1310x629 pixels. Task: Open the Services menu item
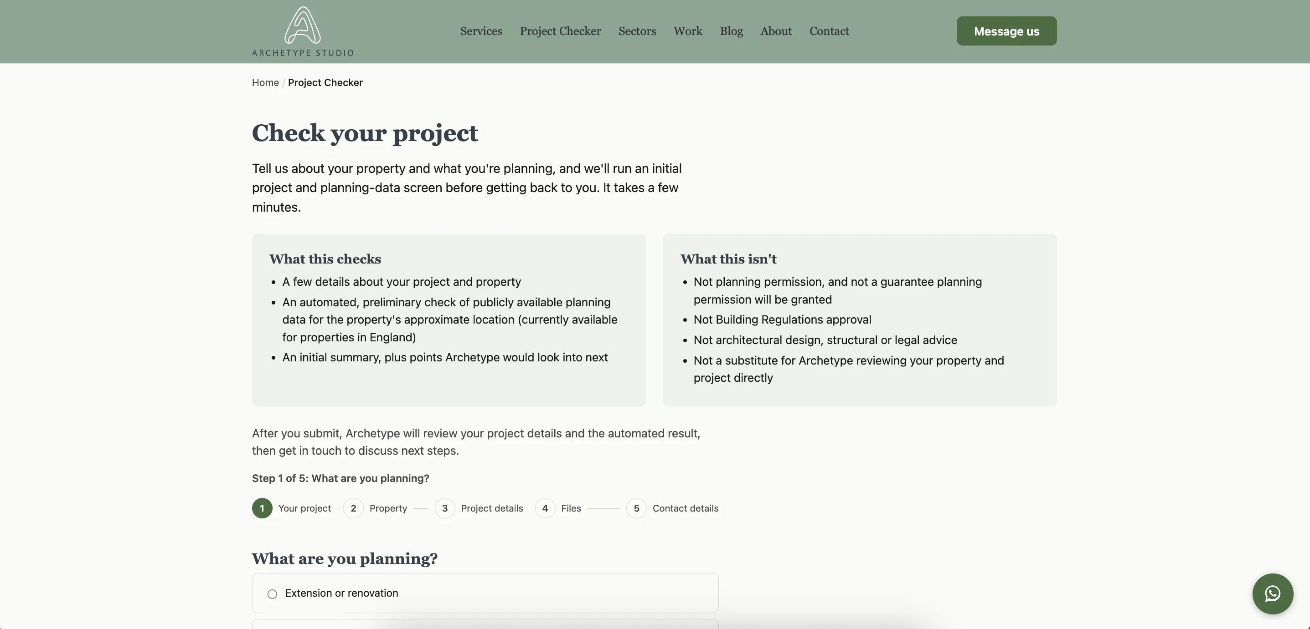coord(480,31)
